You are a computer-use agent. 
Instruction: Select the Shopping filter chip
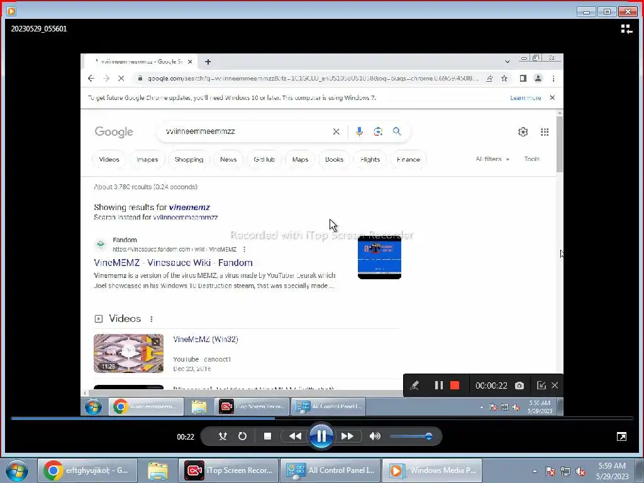(x=189, y=159)
